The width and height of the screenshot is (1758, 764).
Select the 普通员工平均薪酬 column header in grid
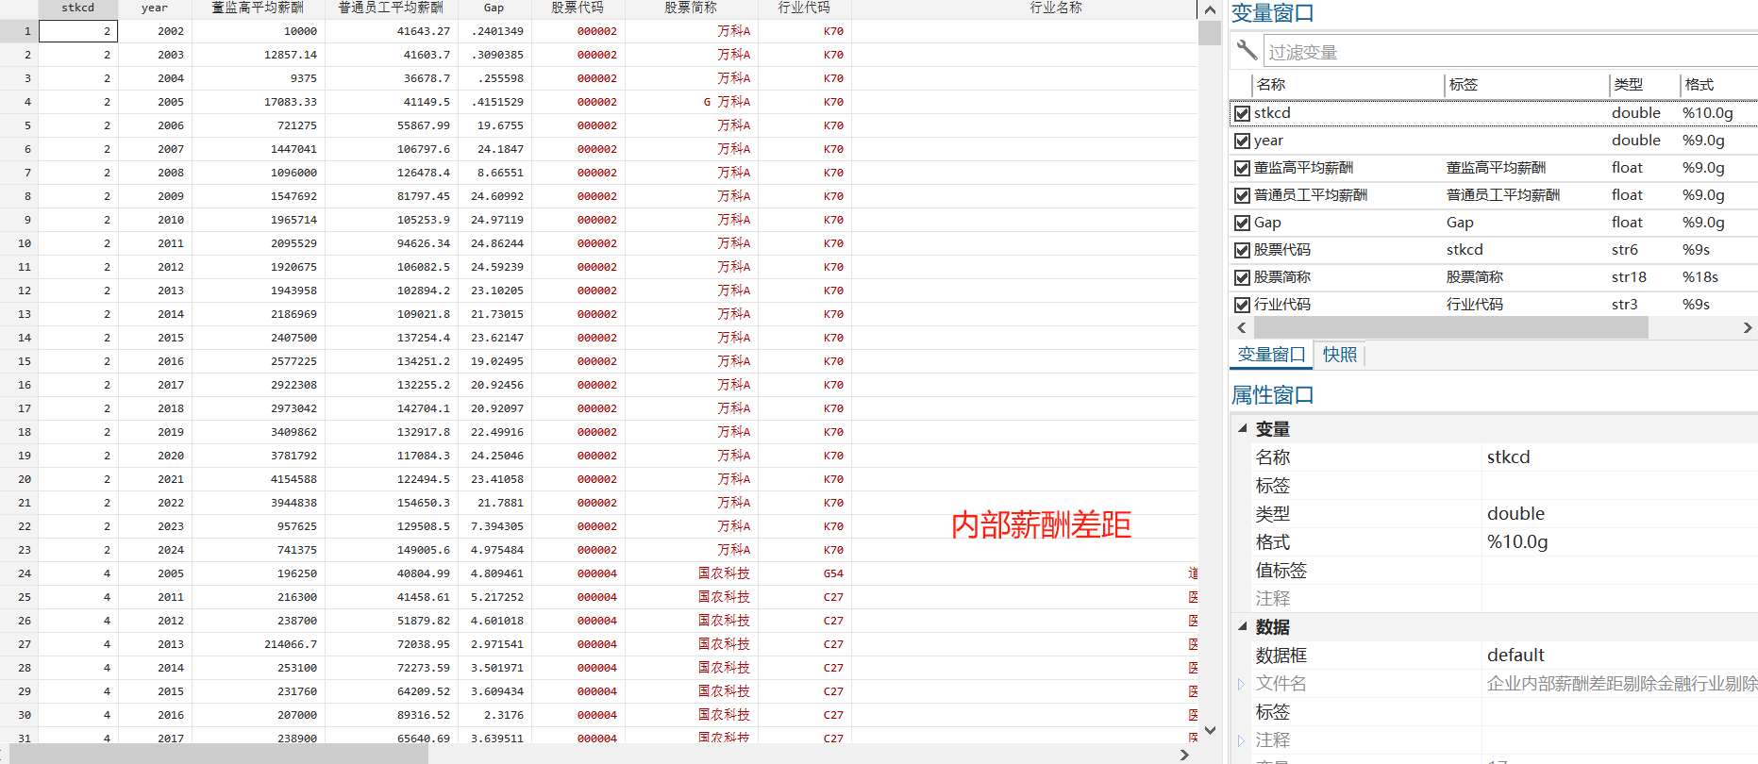tap(391, 8)
